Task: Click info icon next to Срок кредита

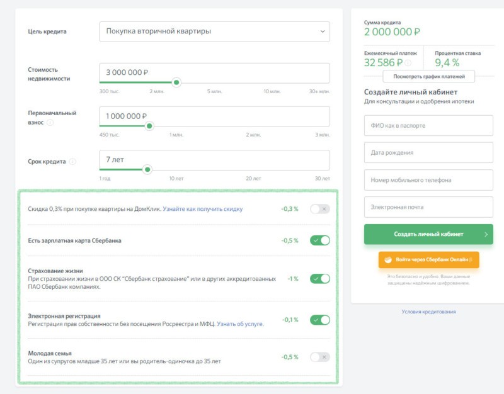Action: tap(72, 161)
